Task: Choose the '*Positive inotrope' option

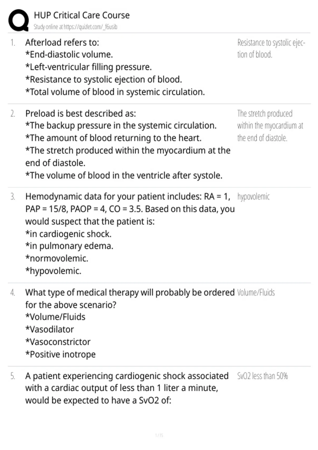Action: pos(60,354)
